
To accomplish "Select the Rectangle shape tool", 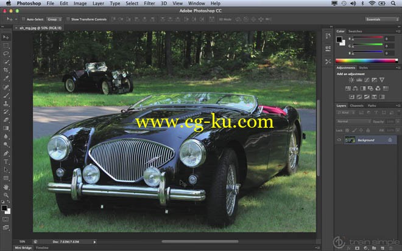I will click(x=6, y=178).
